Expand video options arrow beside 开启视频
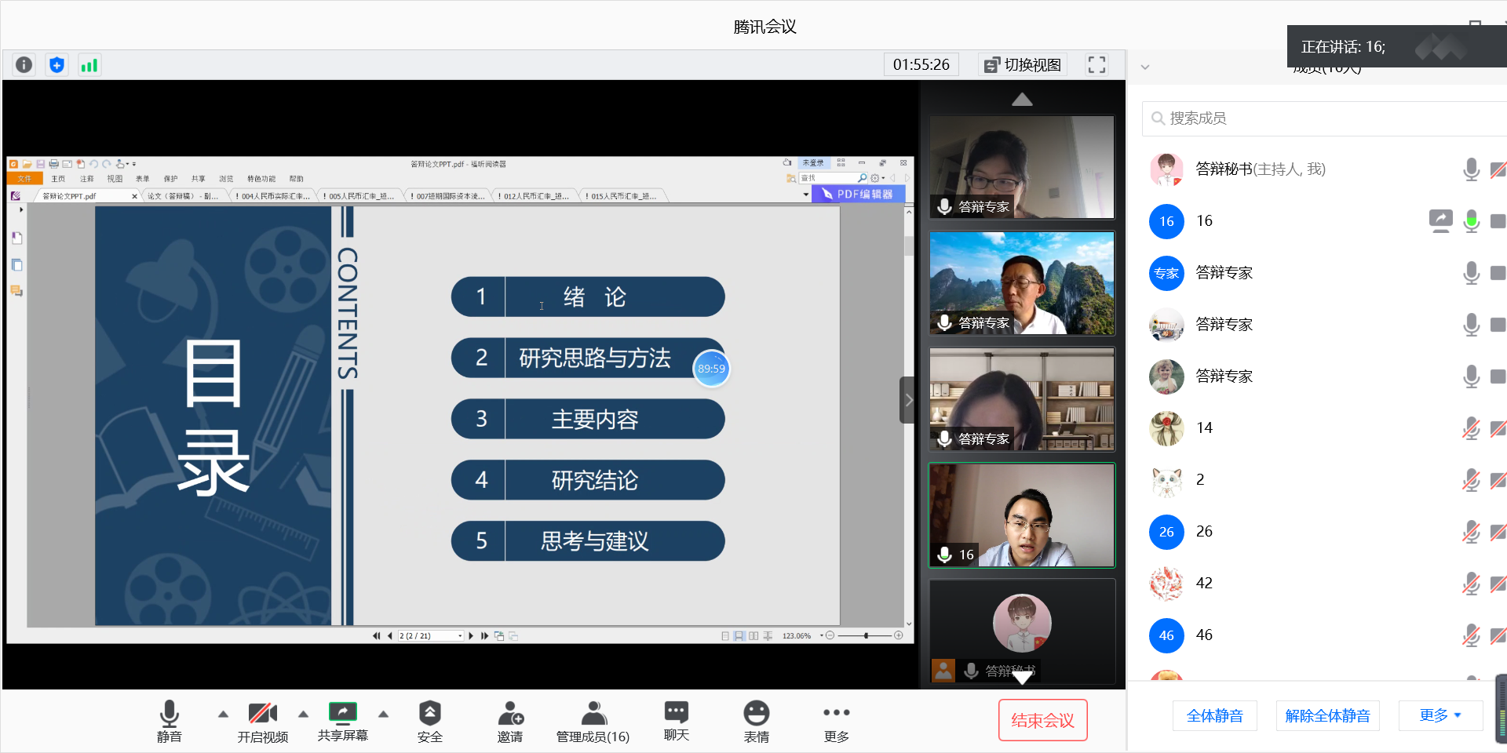 (303, 714)
